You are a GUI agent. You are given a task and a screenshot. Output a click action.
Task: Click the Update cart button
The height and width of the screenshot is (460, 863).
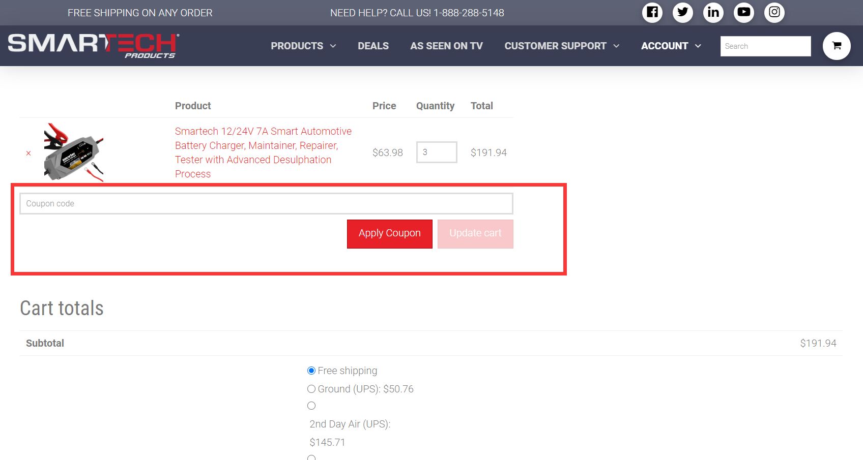pyautogui.click(x=475, y=234)
